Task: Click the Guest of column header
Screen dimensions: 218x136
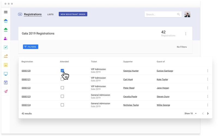Action: [161, 62]
